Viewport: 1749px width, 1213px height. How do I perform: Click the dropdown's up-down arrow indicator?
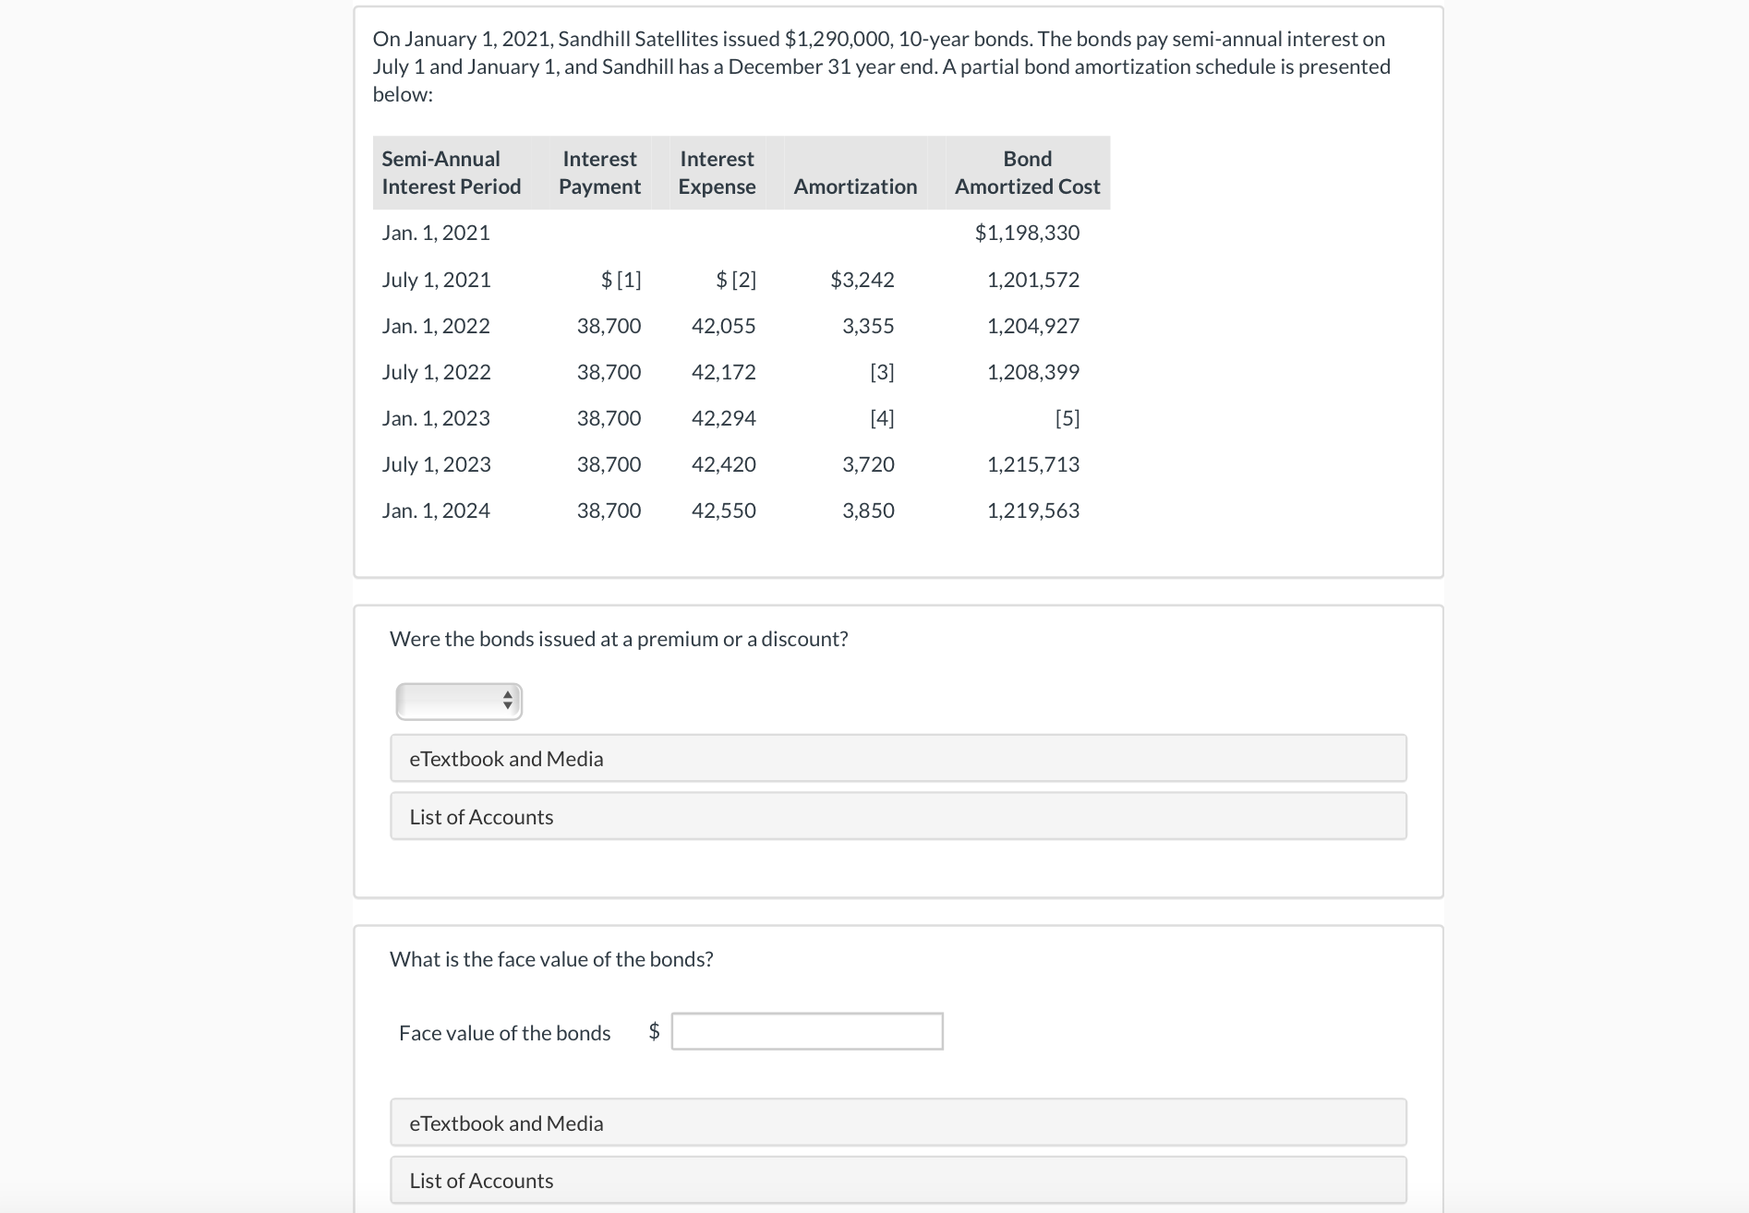pos(507,700)
